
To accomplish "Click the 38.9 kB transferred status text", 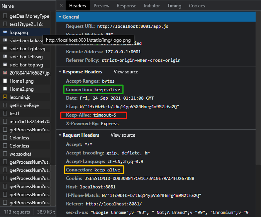I will coord(46,212).
